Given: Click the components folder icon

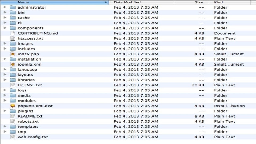Looking at the screenshot, I should pos(13,28).
